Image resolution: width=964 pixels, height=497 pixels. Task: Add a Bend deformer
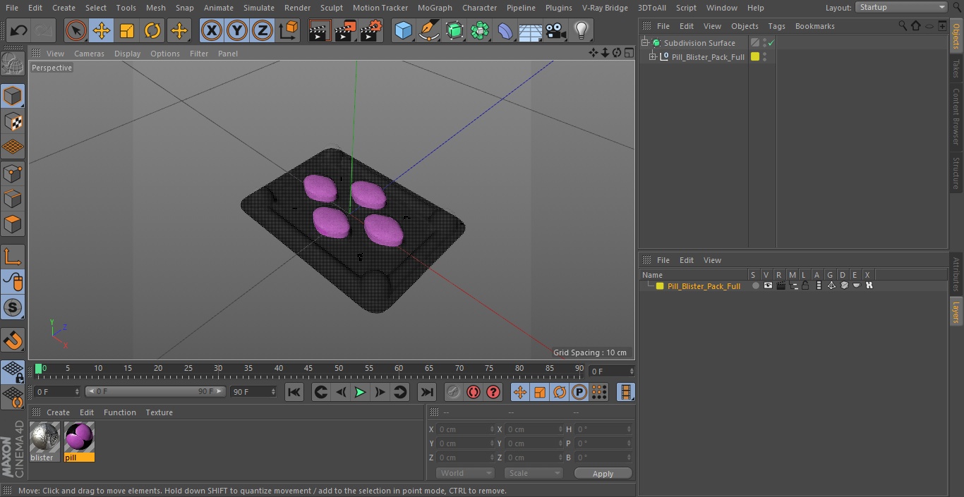click(x=505, y=30)
